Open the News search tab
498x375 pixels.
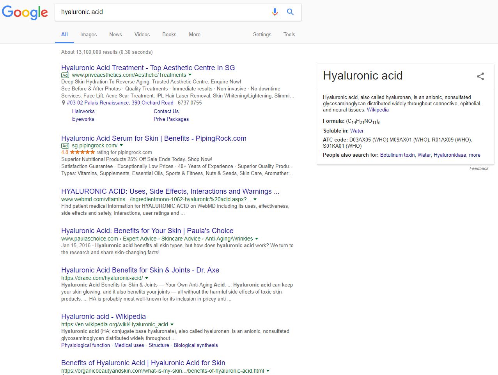(115, 34)
